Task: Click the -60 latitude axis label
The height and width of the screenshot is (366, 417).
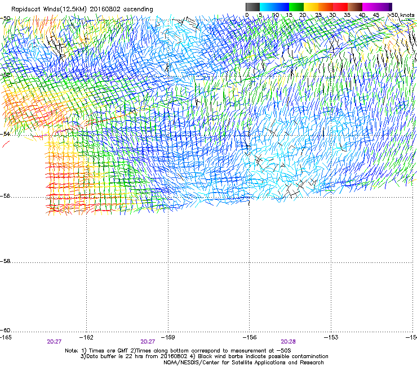Action: [x=5, y=331]
